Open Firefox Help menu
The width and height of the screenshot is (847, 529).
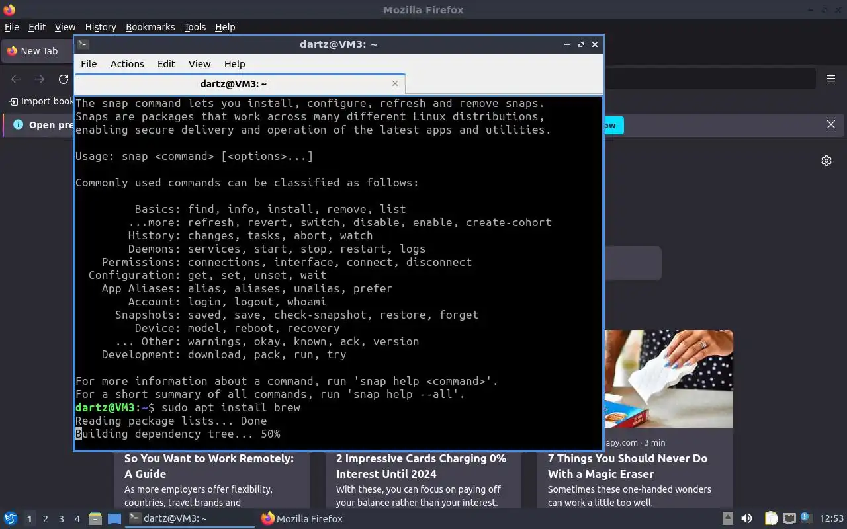pyautogui.click(x=225, y=27)
